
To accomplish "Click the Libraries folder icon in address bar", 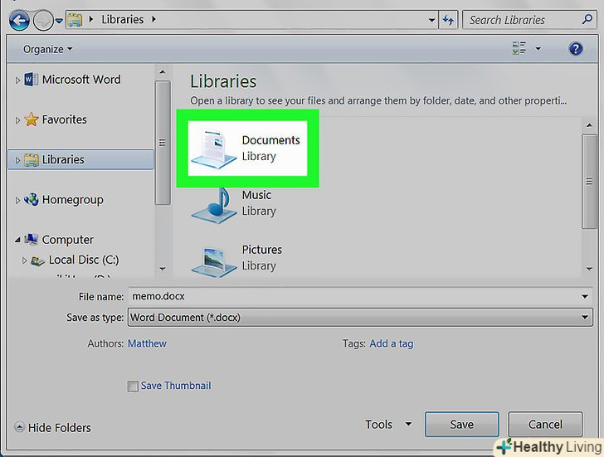I will point(75,20).
